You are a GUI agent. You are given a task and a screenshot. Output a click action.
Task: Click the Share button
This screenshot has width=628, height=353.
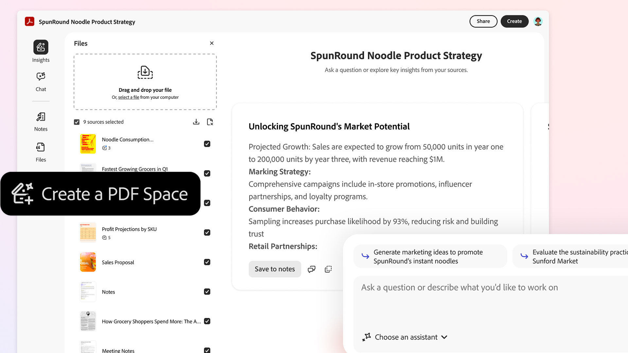[483, 21]
